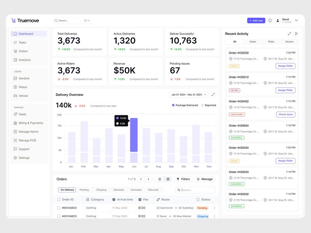Select the Tasks icon in the sidebar
The width and height of the screenshot is (311, 233).
point(16,43)
